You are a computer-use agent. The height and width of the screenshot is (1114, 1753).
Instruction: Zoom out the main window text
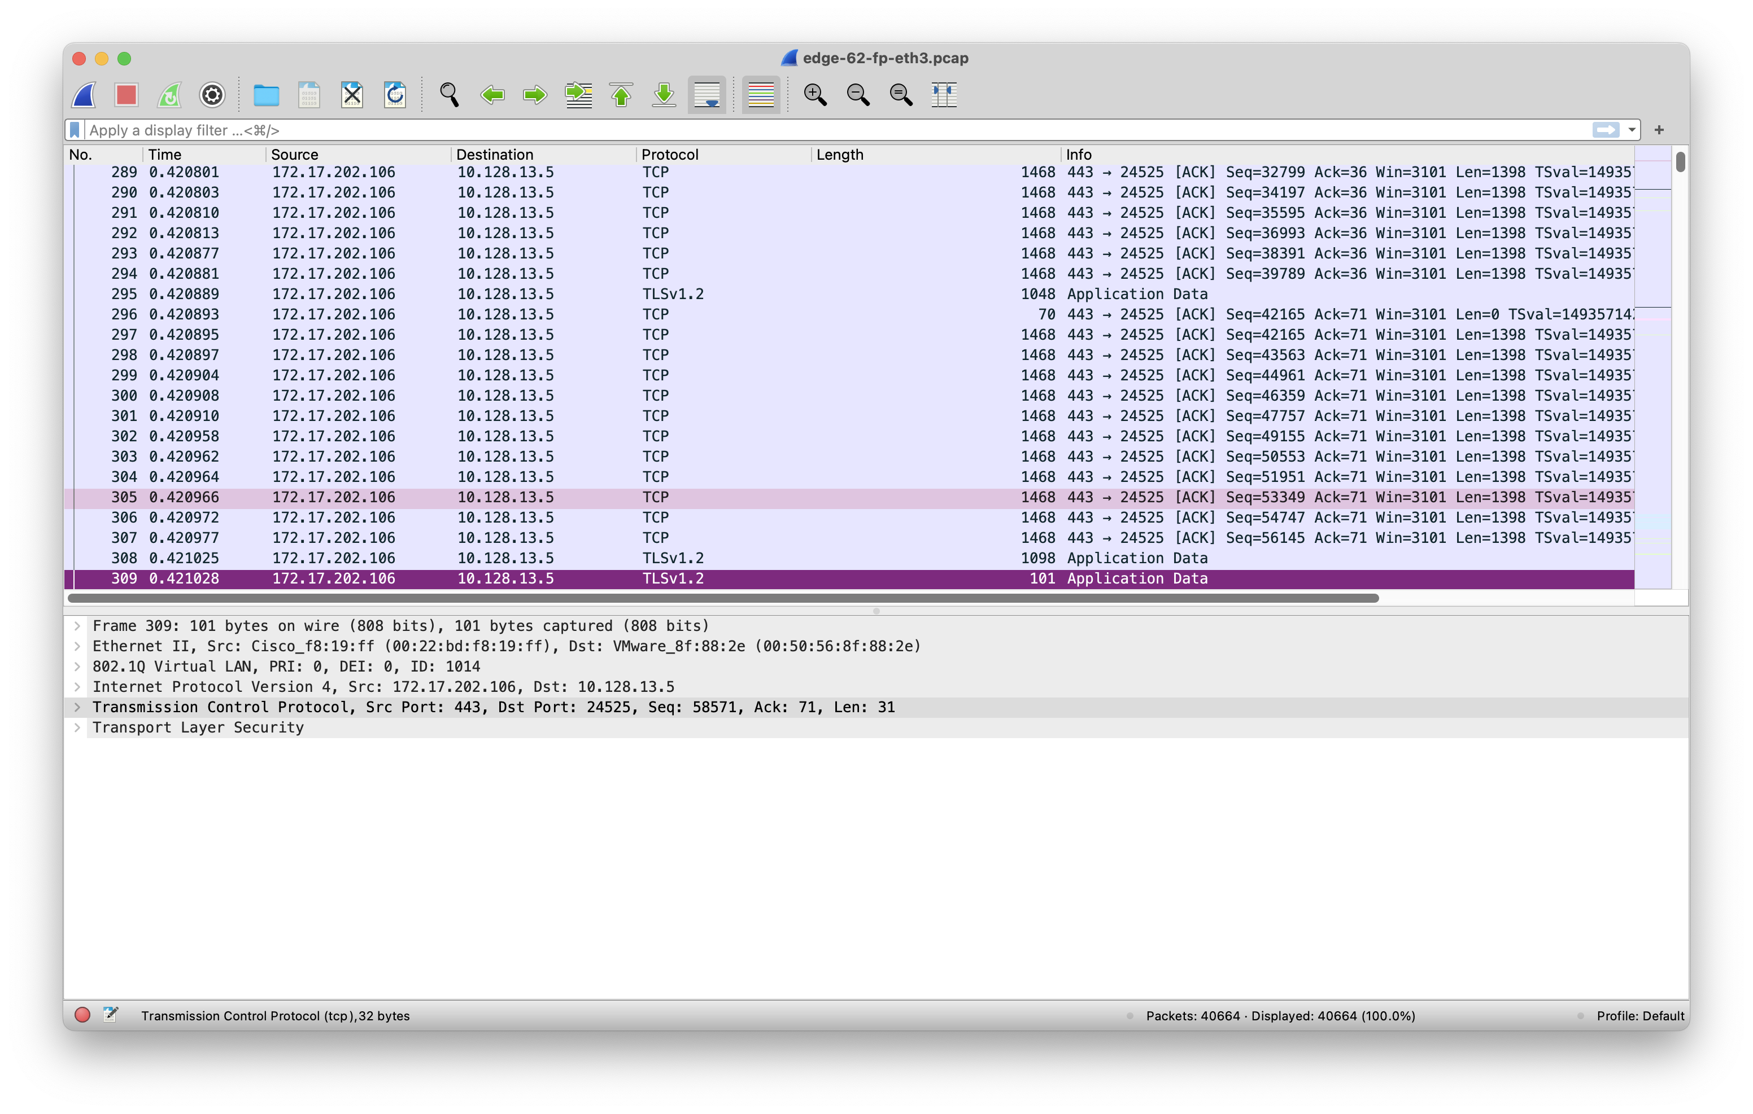858,95
